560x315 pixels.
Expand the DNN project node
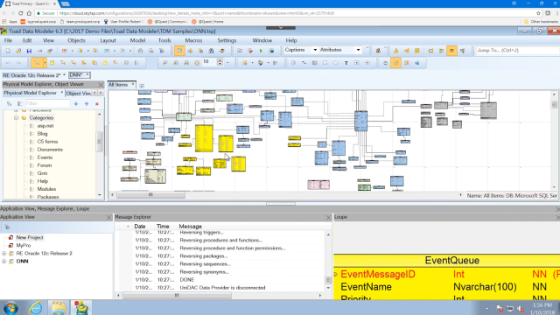coord(3,261)
